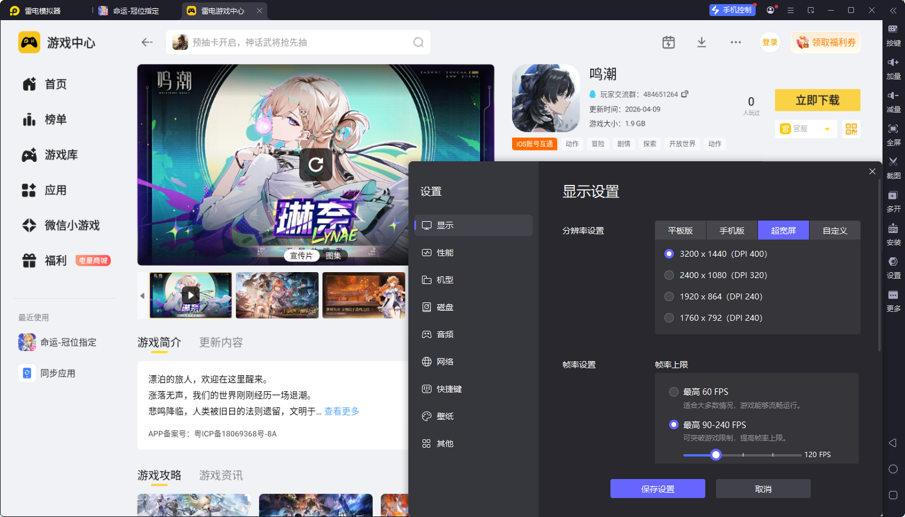Click the 保存设置 button
The height and width of the screenshot is (517, 905).
658,489
